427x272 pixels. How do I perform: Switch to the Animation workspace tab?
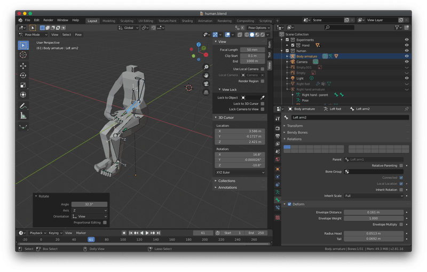[205, 21]
